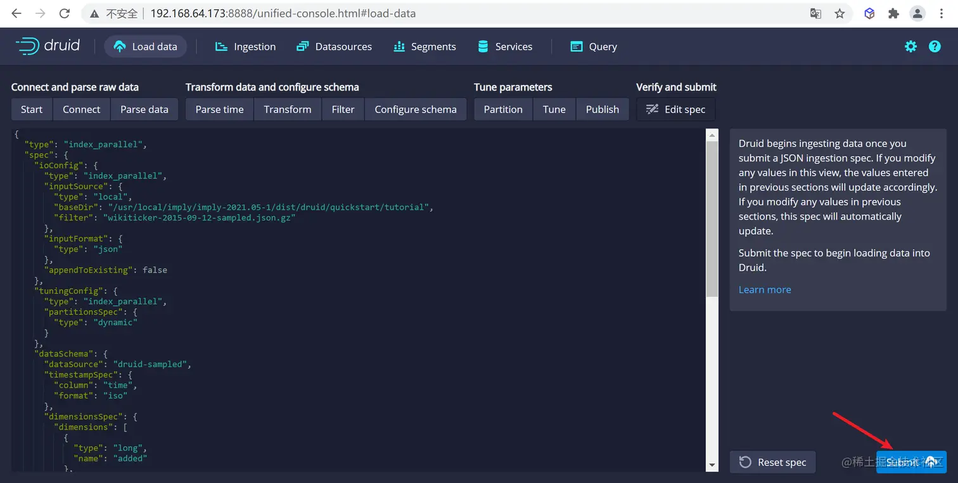Switch to the Segments view
The height and width of the screenshot is (483, 958).
point(425,47)
